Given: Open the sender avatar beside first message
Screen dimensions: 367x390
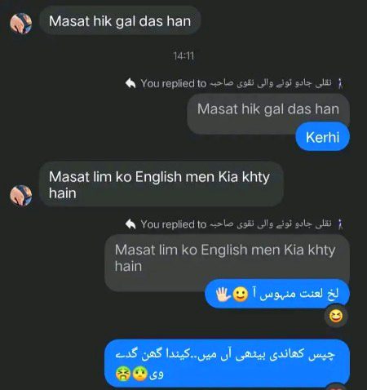Looking at the screenshot, I should tap(21, 24).
